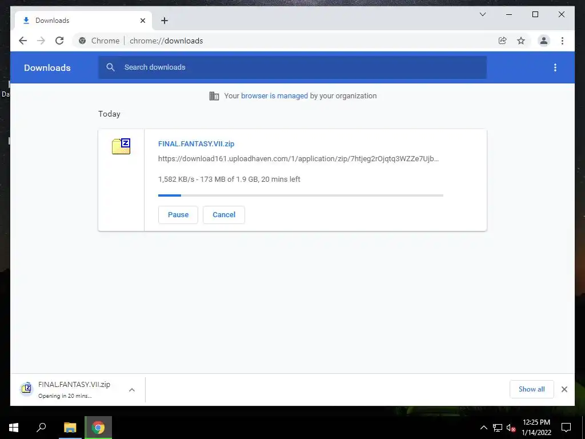
Task: Close the download shelf bar
Action: coord(564,389)
